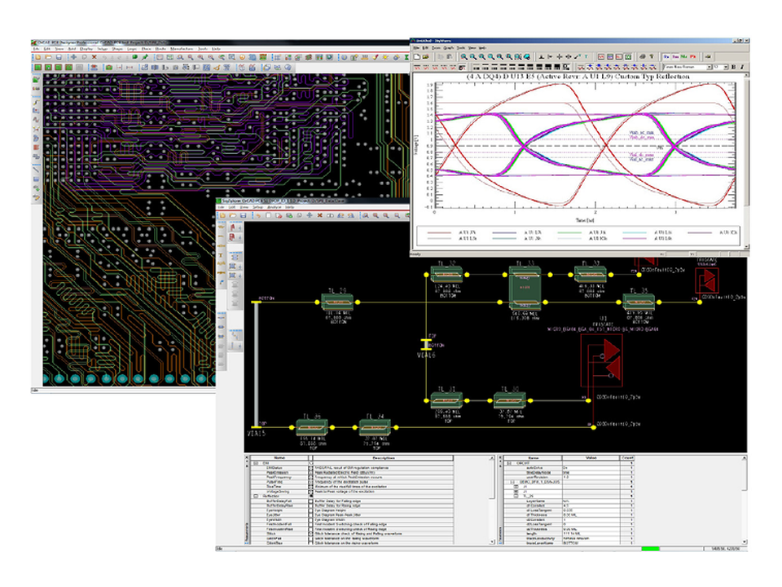Click green eye diagram mode icon in SigWave
This screenshot has width=782, height=587.
click(x=628, y=56)
